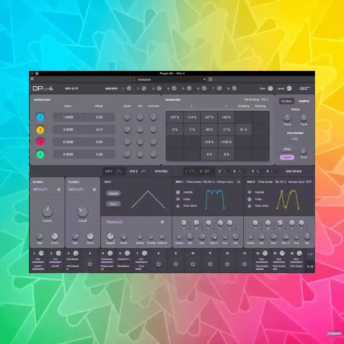Image resolution: width=344 pixels, height=344 pixels.
Task: Enable modulation slot 10 power icon
Action: pos(193,264)
